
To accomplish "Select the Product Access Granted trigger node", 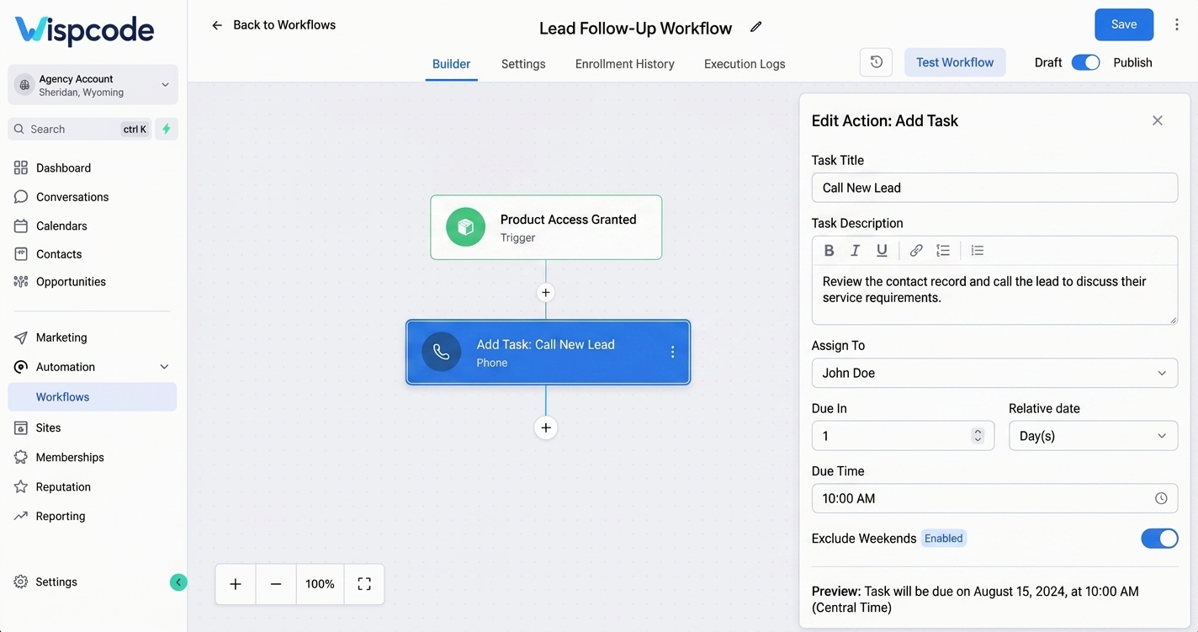I will [x=546, y=227].
